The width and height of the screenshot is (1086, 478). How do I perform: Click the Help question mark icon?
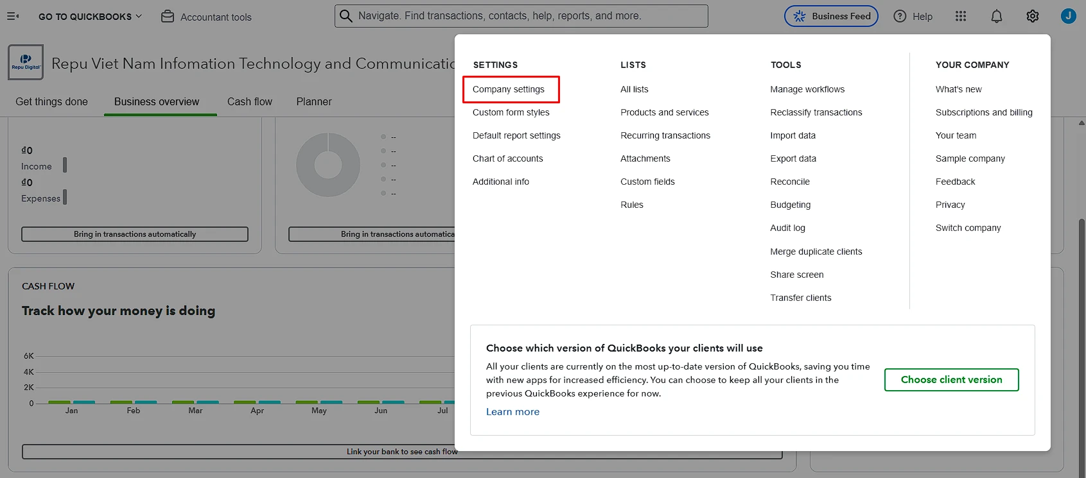click(x=900, y=17)
